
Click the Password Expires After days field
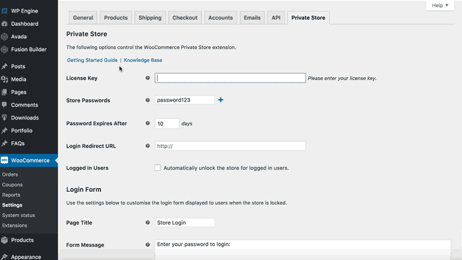[167, 123]
